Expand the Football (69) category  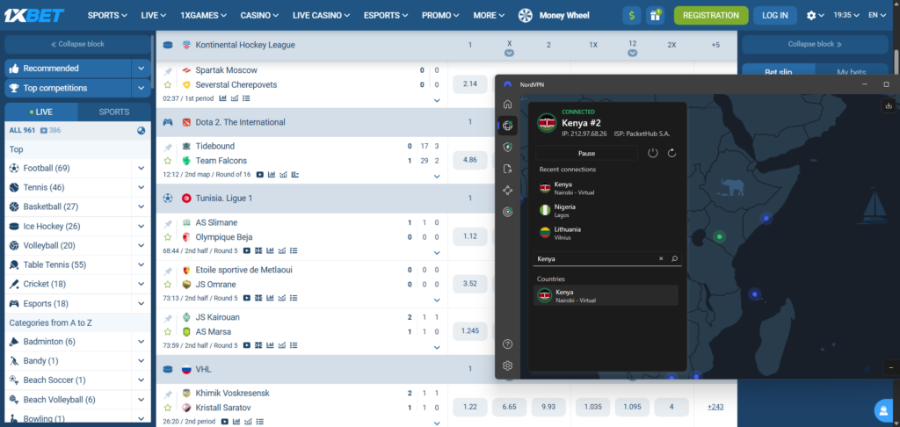pyautogui.click(x=142, y=168)
